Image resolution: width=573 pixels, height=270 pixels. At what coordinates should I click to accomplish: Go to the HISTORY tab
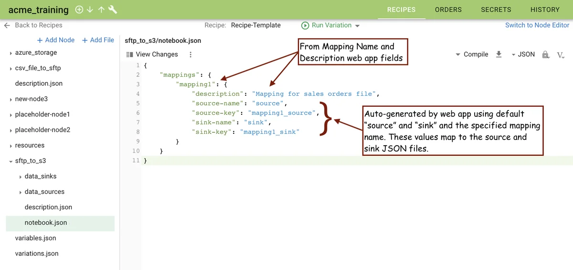[x=544, y=10]
